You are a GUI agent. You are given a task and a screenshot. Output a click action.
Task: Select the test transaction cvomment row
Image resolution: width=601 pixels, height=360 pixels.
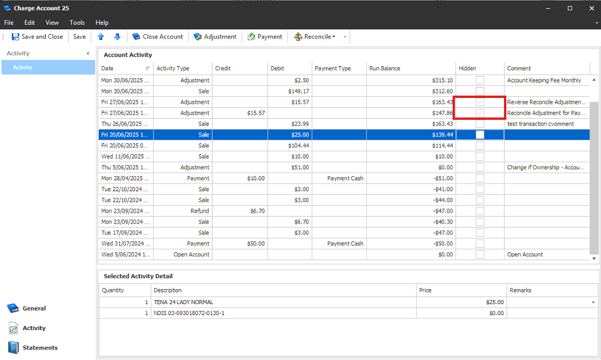pos(289,123)
